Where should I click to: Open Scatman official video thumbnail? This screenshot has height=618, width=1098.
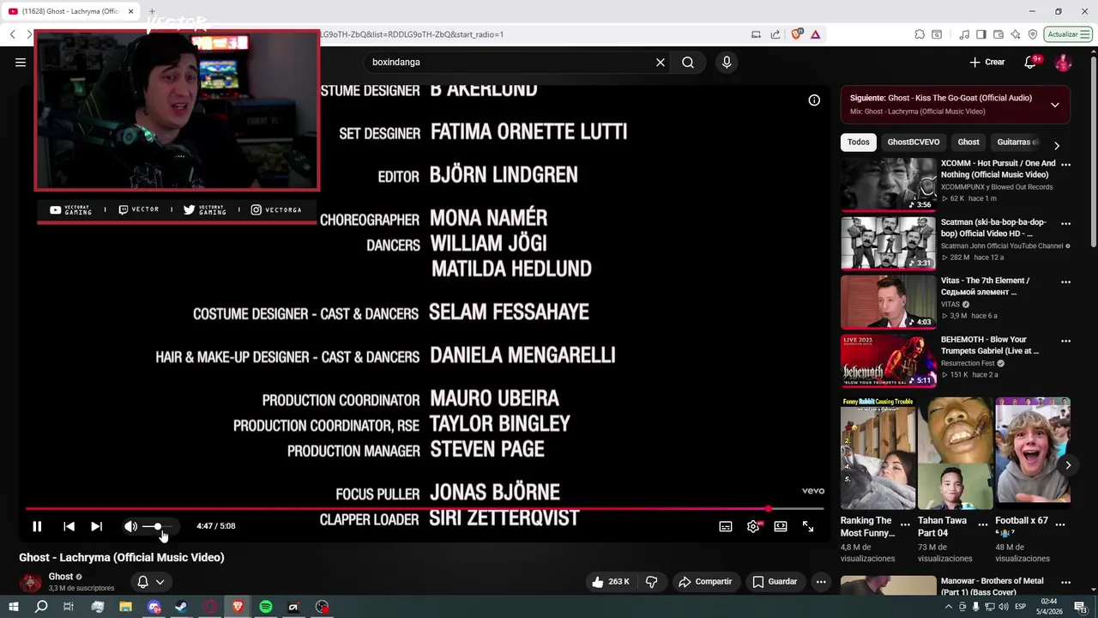point(888,243)
